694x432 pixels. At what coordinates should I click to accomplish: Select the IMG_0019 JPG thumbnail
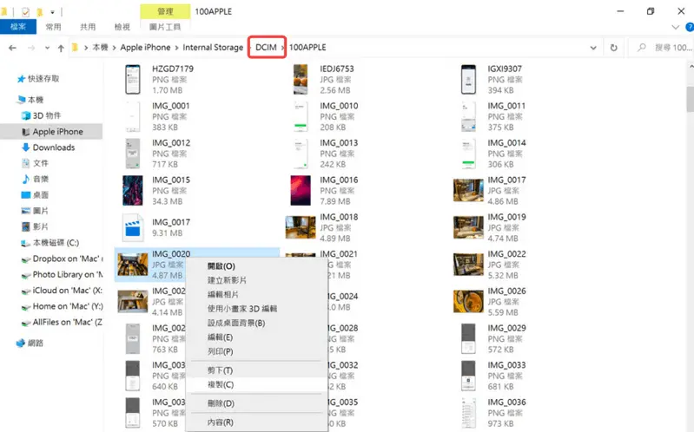[468, 228]
